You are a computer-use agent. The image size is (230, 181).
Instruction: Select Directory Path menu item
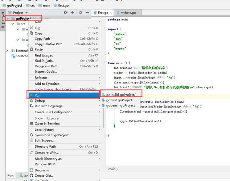65,147
